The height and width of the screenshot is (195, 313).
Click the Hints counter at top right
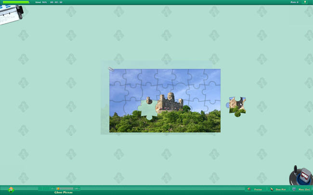[294, 2]
